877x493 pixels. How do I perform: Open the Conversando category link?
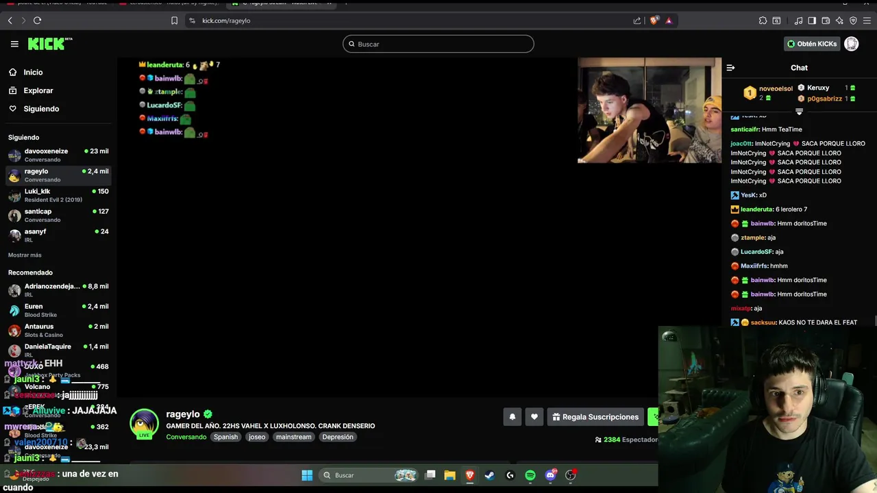tap(186, 437)
